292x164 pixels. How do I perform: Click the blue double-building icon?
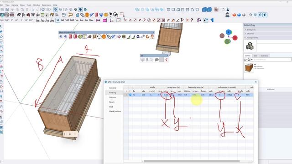tap(207, 9)
